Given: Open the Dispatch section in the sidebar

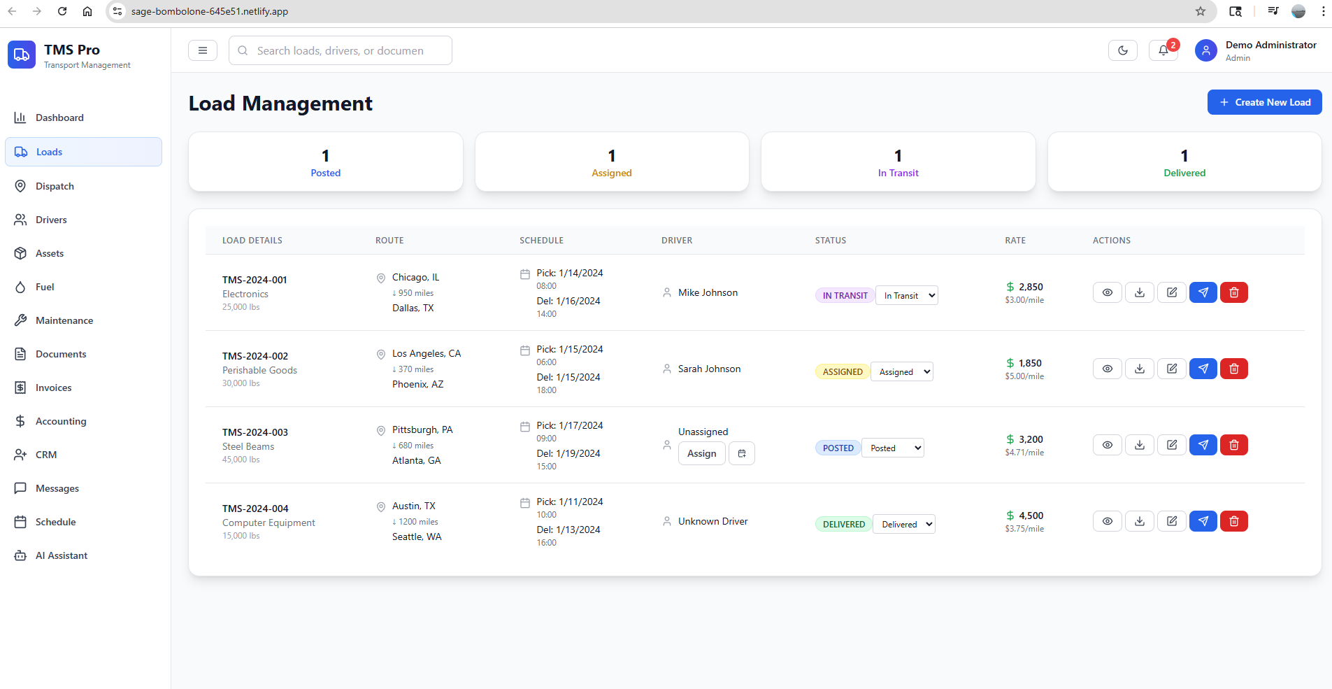Looking at the screenshot, I should (54, 185).
